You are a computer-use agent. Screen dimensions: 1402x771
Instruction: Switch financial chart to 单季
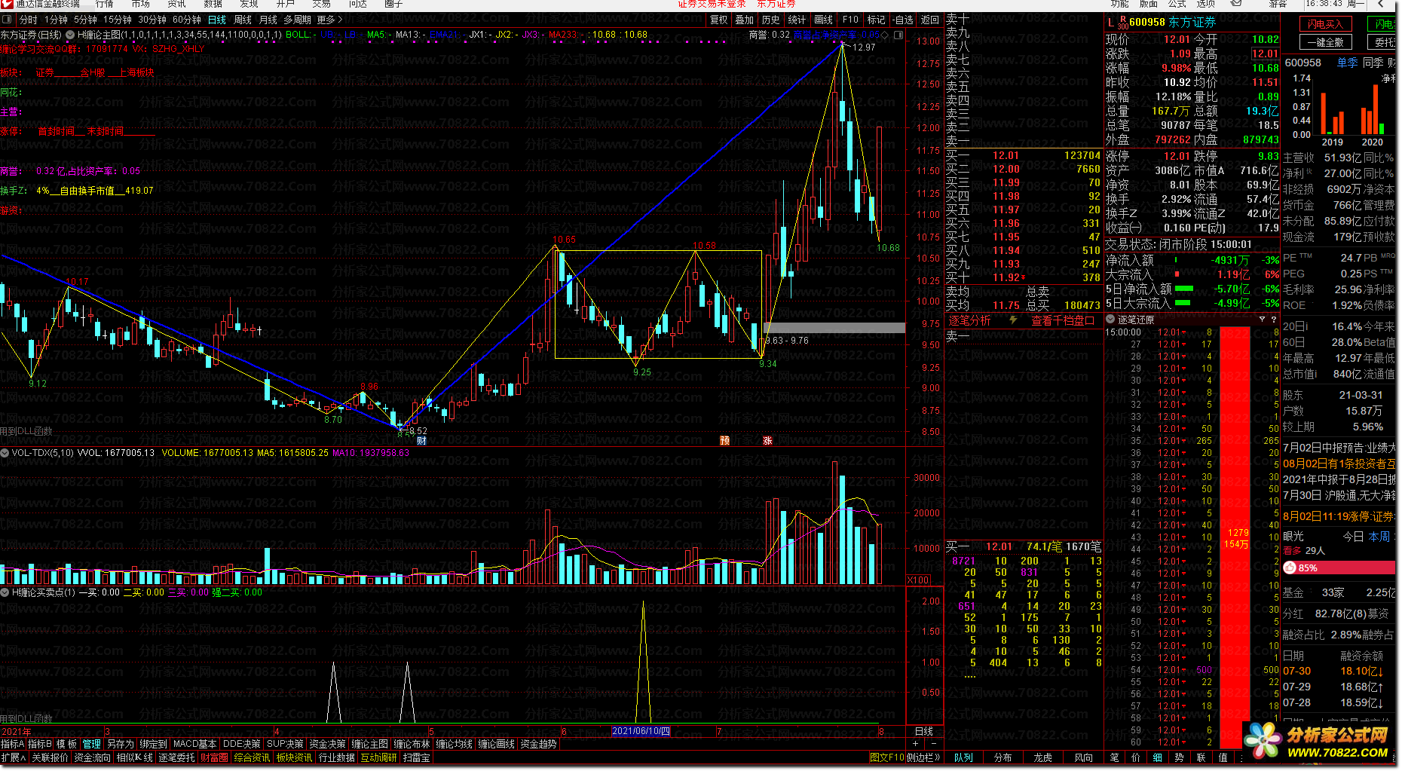[1348, 63]
